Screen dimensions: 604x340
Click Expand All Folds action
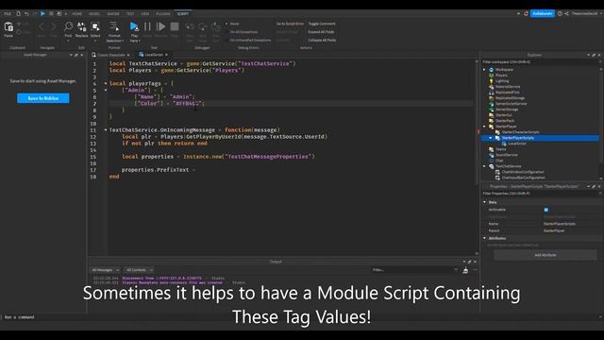click(x=321, y=32)
